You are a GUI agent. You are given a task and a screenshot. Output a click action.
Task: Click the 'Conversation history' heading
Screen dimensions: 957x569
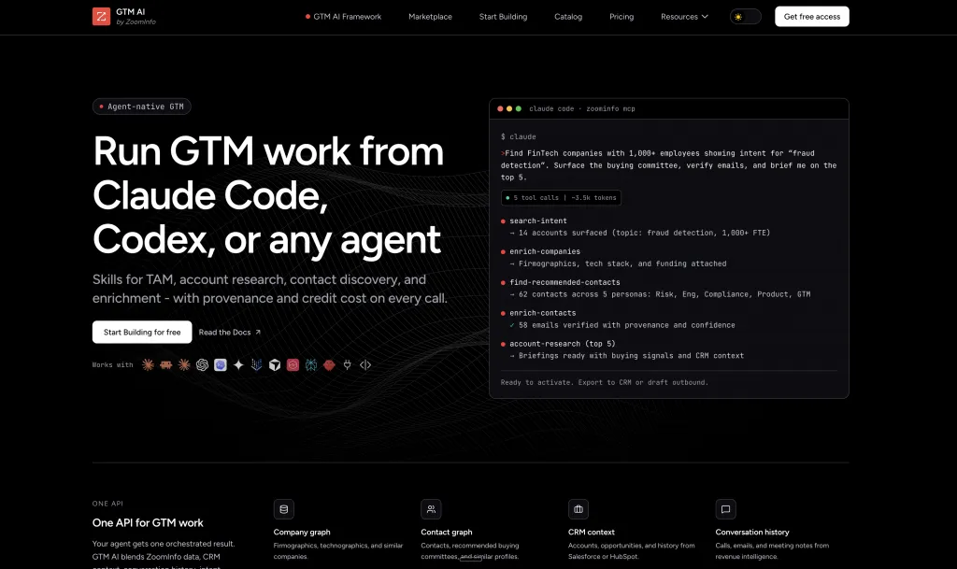point(752,533)
